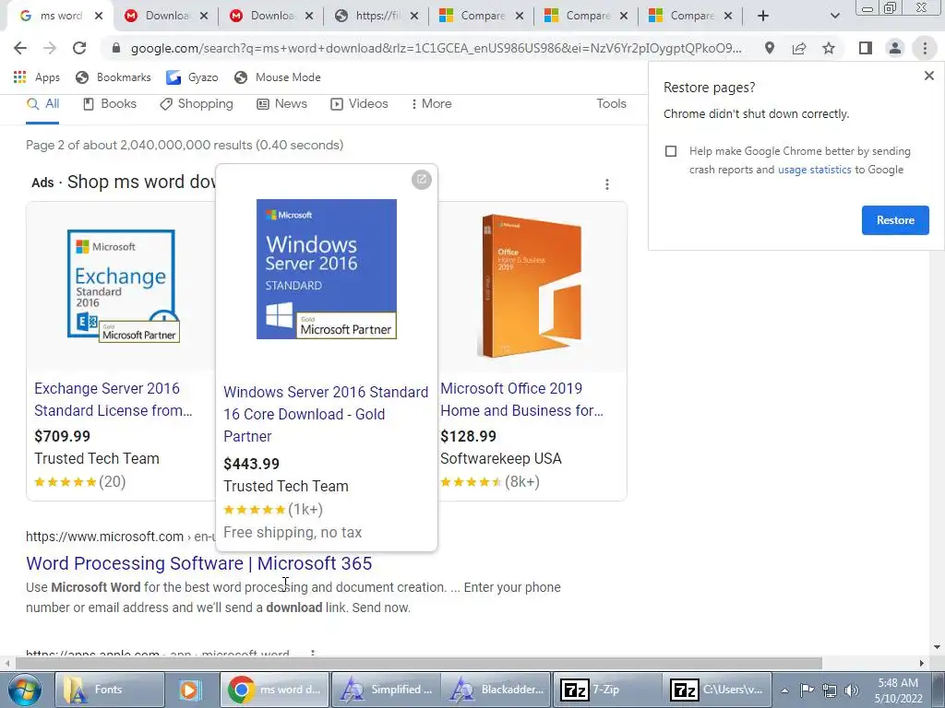Open the ads three-dot options menu

pos(607,184)
